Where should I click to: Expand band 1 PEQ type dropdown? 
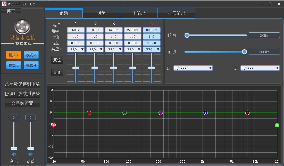tap(76, 49)
